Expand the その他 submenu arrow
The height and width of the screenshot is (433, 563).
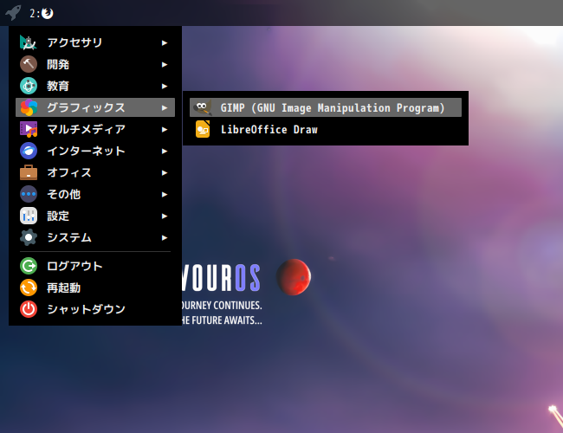[165, 194]
